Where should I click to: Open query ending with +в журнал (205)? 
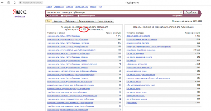68,43
